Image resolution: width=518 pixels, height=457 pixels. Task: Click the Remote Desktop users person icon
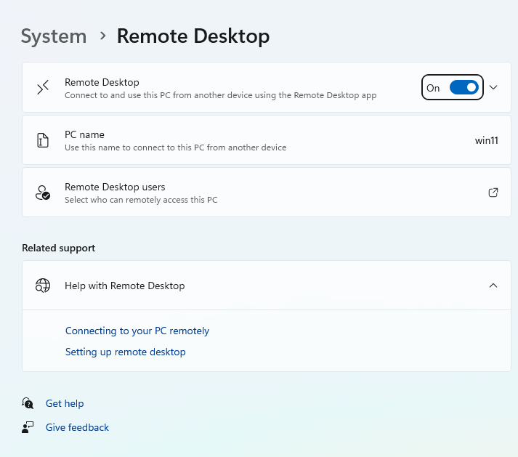[x=43, y=193]
